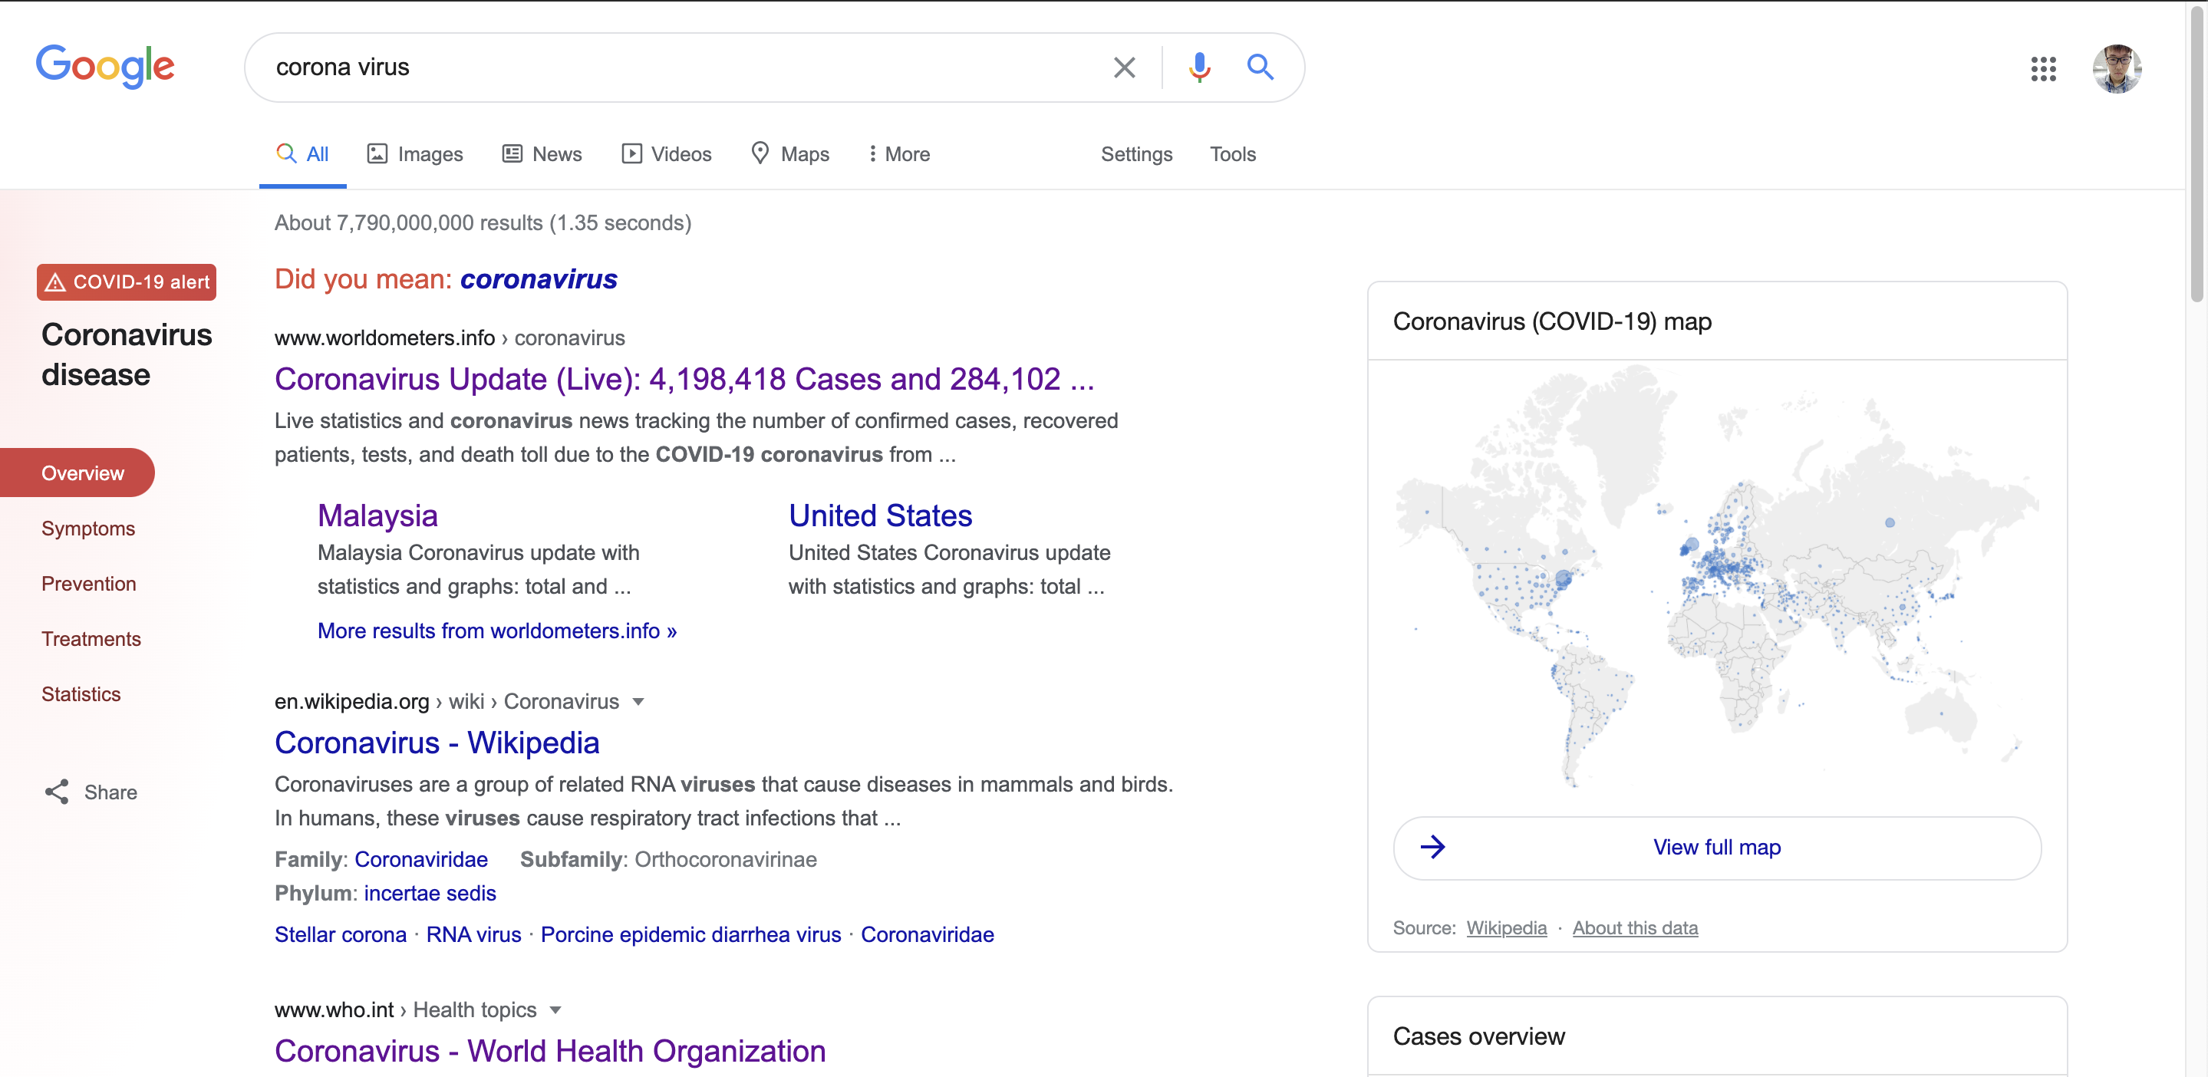Open the Maps tab
Screen dimensions: 2208x1077
(789, 154)
